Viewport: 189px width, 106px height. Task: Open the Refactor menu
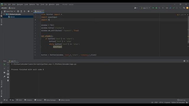pos(32,4)
